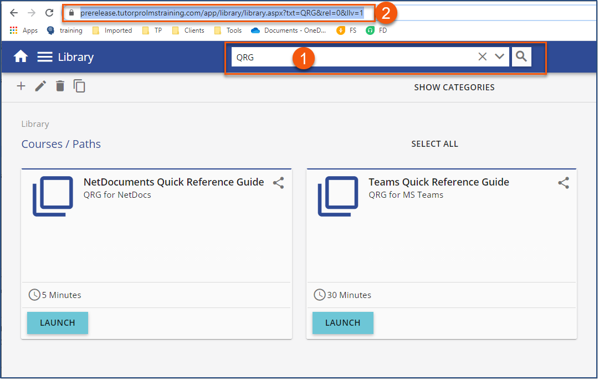This screenshot has width=599, height=380.
Task: Expand the search options dropdown arrow
Action: pyautogui.click(x=499, y=57)
